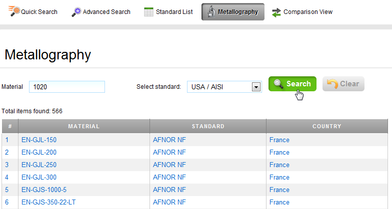Click the Material input field

coord(67,87)
